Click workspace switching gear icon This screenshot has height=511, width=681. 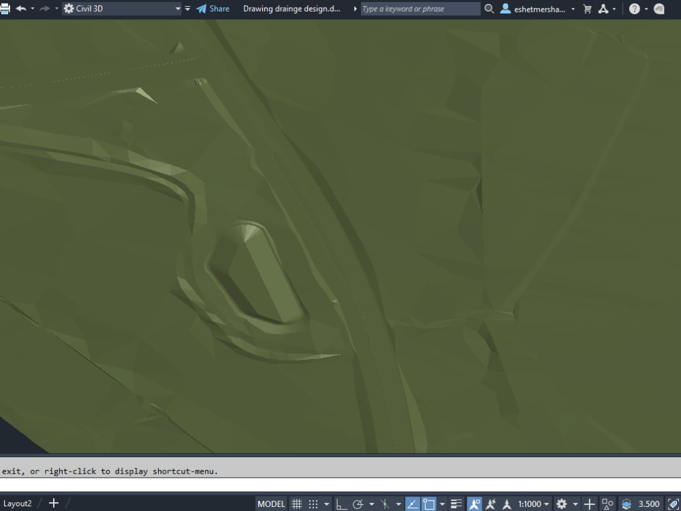(x=562, y=504)
